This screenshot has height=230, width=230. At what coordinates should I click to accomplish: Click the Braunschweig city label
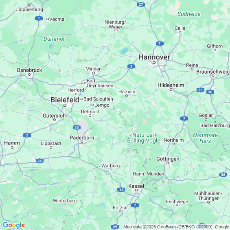[213, 72]
